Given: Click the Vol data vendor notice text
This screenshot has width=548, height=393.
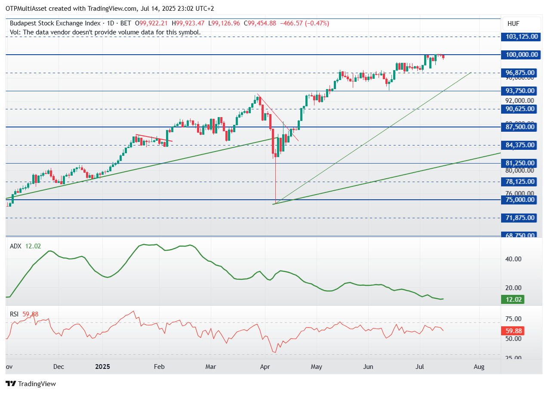Looking at the screenshot, I should point(105,32).
